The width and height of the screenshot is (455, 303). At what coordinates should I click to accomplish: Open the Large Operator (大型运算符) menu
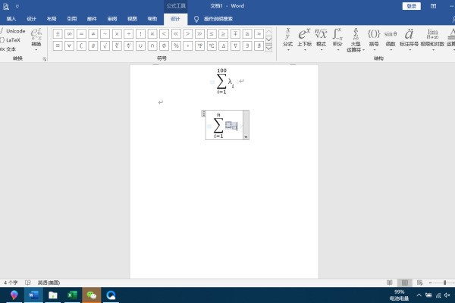click(355, 39)
